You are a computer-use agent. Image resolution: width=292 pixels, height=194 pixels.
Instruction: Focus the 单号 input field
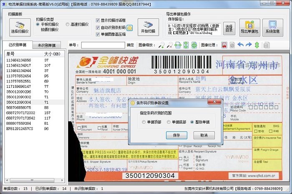[103, 45]
